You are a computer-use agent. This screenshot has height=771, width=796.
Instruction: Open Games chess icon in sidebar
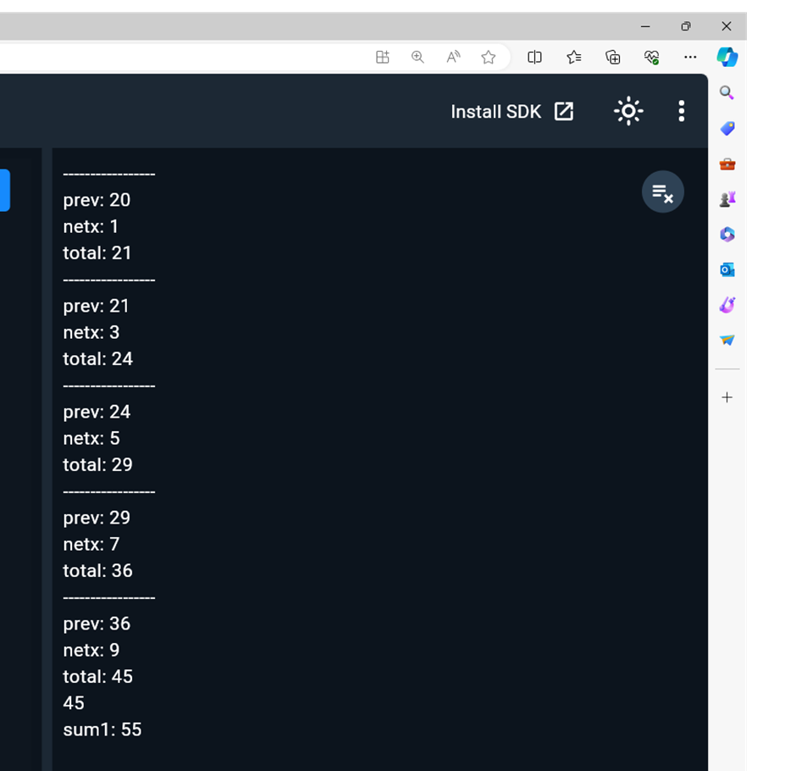click(727, 199)
